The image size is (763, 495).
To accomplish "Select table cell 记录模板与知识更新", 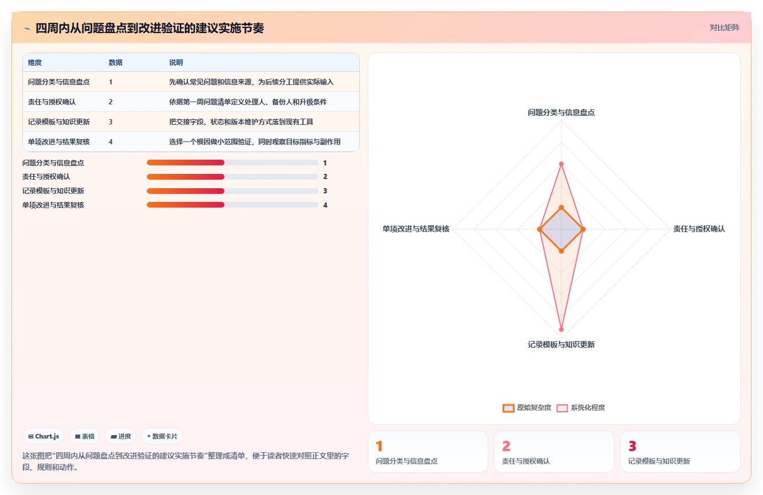I will point(59,121).
